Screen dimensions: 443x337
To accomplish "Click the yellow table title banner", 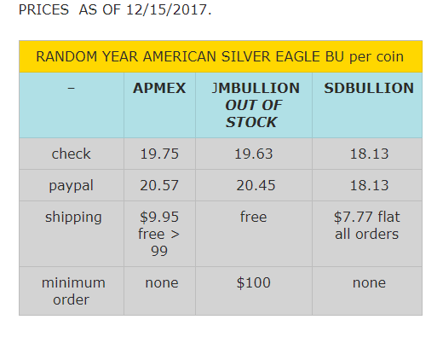I will 221,56.
